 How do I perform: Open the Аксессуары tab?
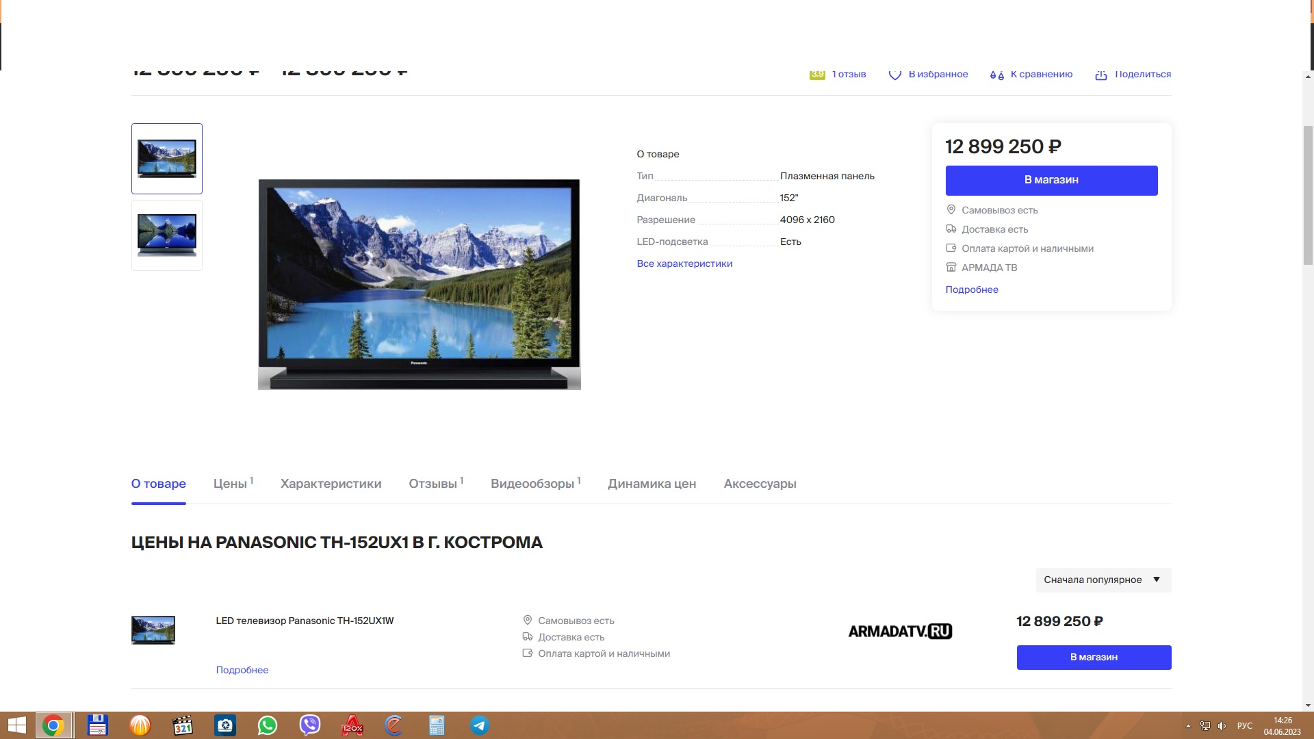[x=760, y=484]
